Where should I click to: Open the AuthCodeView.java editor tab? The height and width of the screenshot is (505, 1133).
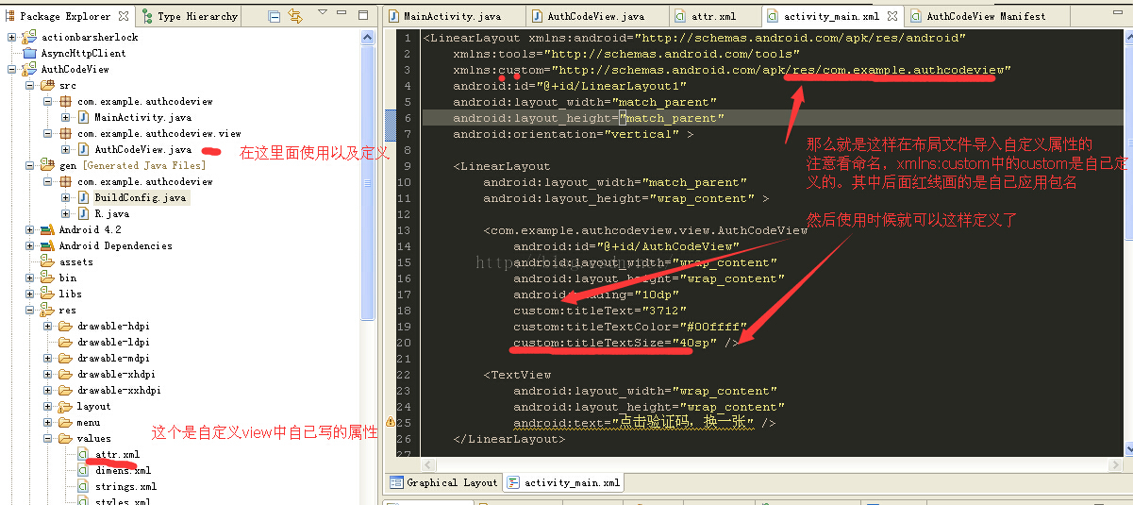click(x=598, y=16)
